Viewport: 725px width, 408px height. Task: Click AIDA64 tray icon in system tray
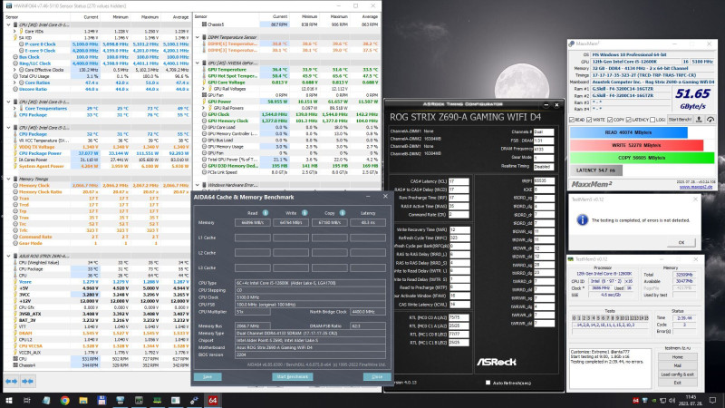click(635, 401)
